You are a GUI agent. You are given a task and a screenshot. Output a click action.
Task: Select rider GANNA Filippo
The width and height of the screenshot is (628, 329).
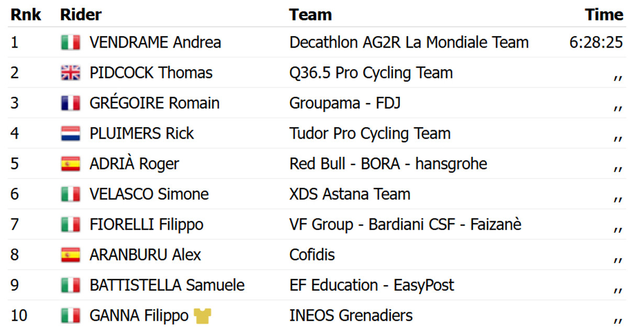tap(139, 316)
